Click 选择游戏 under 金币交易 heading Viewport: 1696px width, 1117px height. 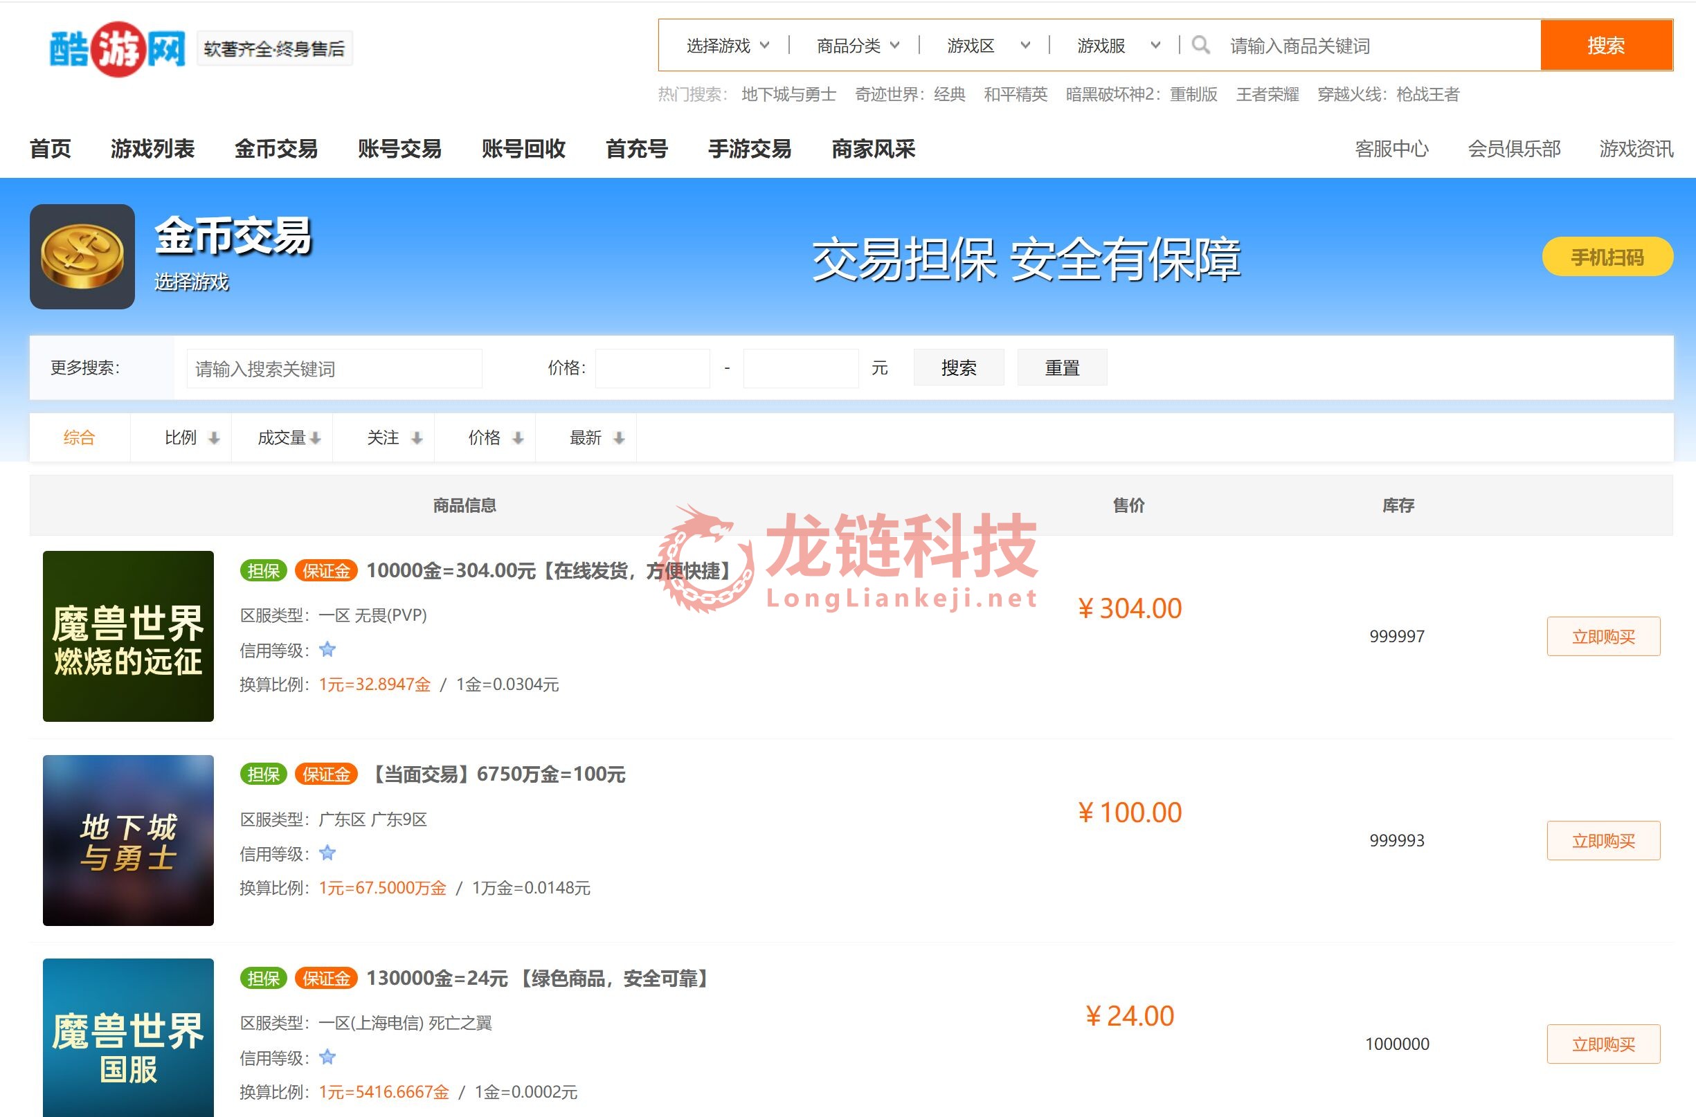click(192, 282)
